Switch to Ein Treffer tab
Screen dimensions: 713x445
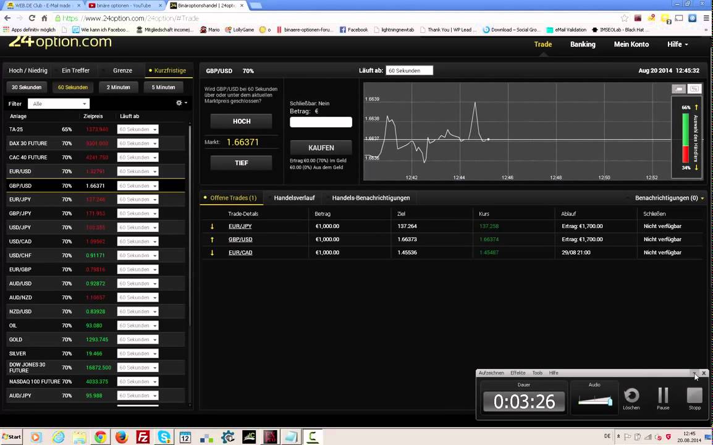(x=75, y=70)
